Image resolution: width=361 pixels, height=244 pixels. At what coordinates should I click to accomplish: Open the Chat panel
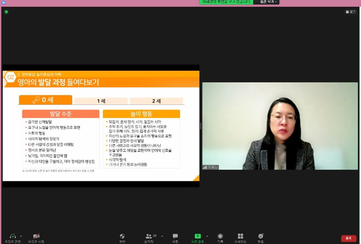pos(175,236)
